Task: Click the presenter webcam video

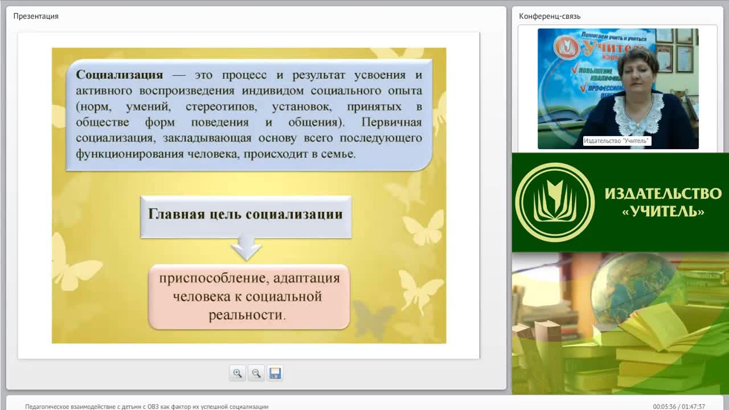Action: pos(618,89)
